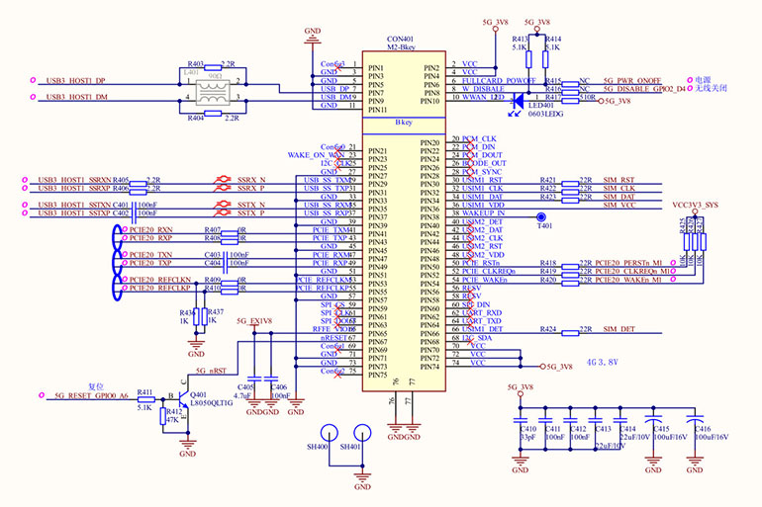Screen dimensions: 762x507
Task: Click the L401 common-mode choke symbol
Action: (215, 90)
